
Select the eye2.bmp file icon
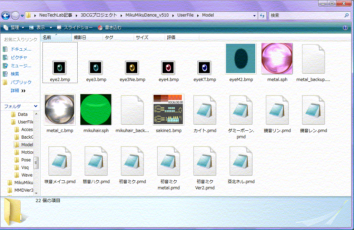60,68
